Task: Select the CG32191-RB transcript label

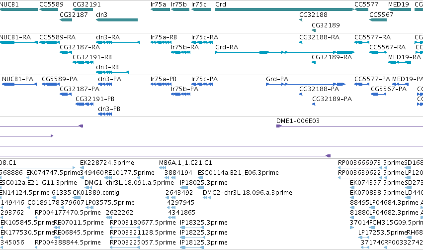Action: pos(92,57)
